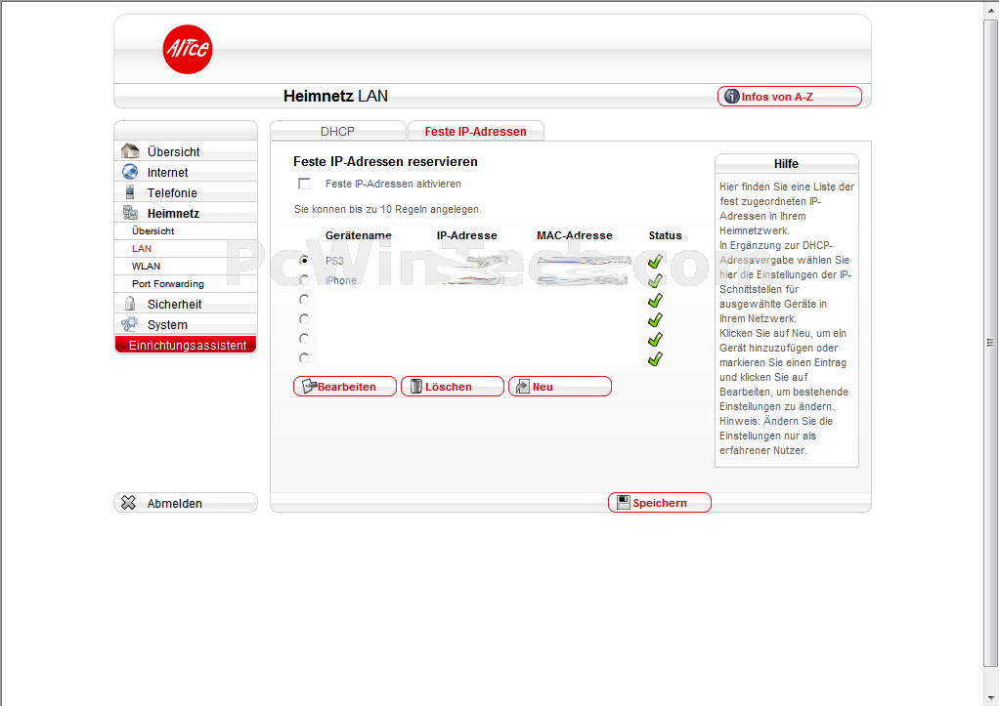Viewport: 999px width, 706px height.
Task: Click the floppy disk icon on Speichern
Action: click(x=623, y=502)
